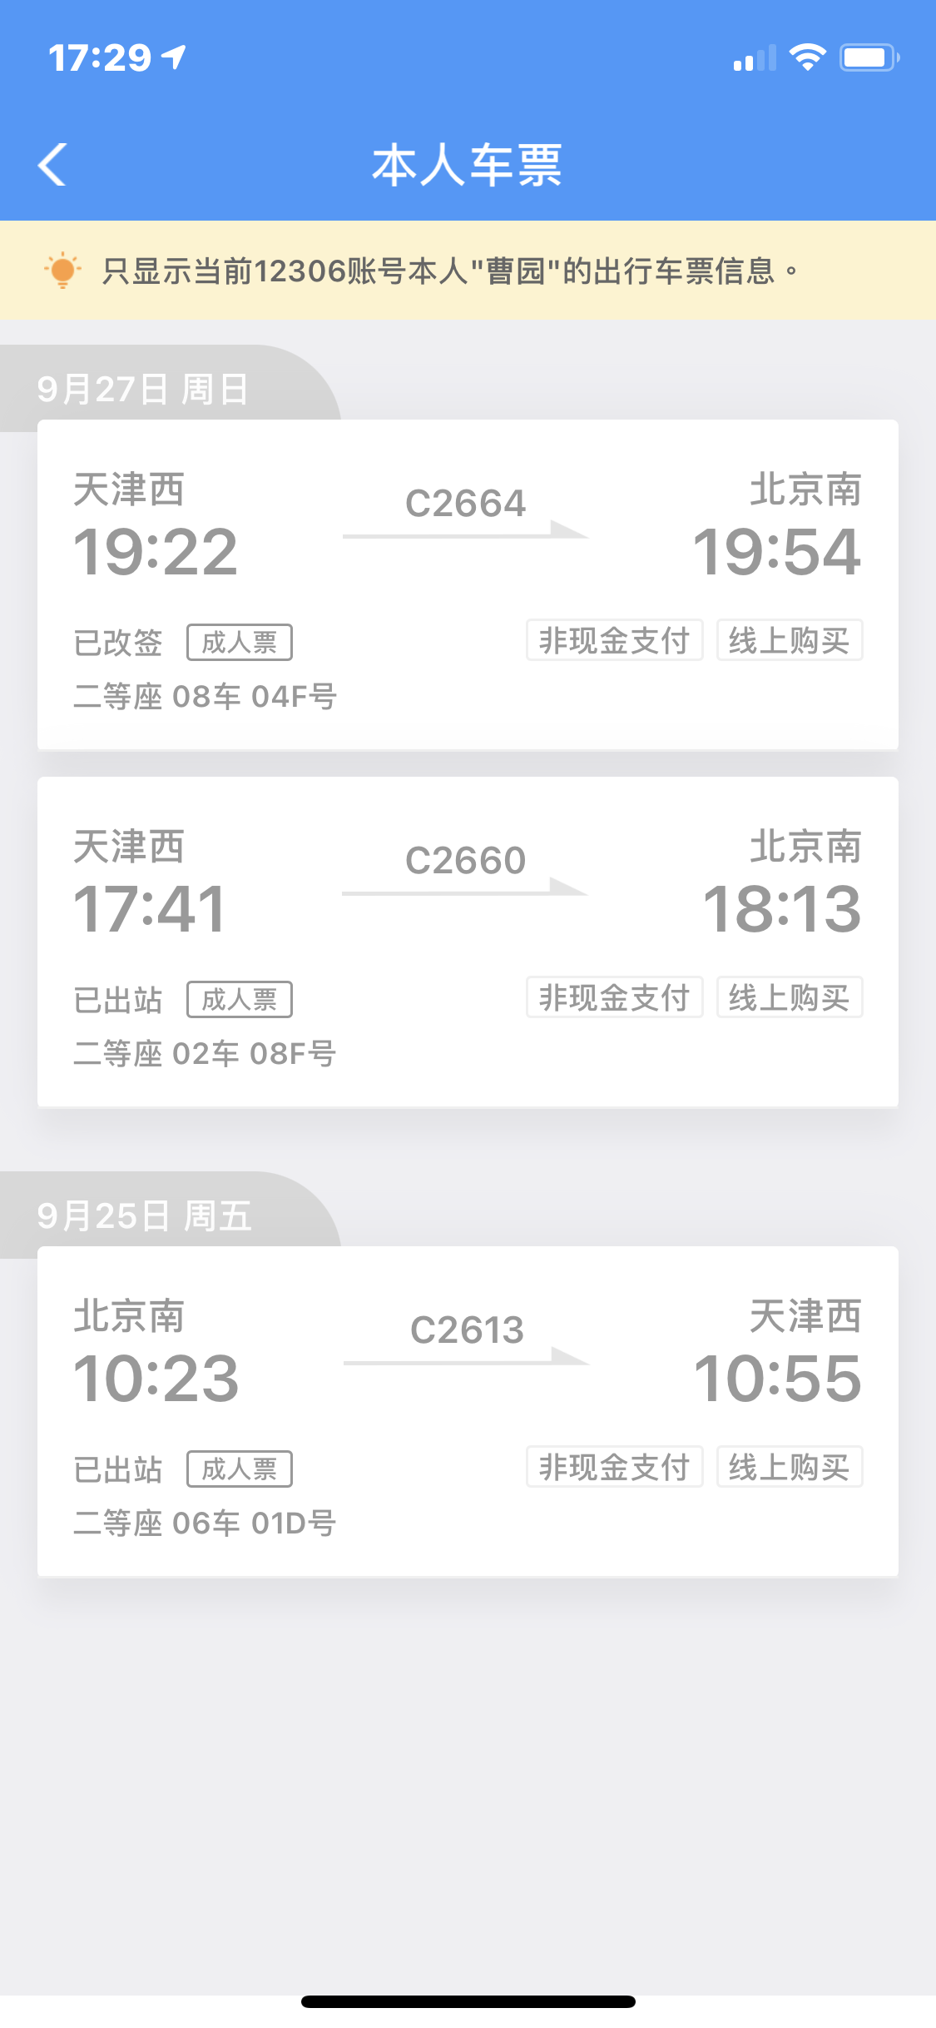Tap the C2660 train number
Image resolution: width=936 pixels, height=2028 pixels.
(x=466, y=860)
